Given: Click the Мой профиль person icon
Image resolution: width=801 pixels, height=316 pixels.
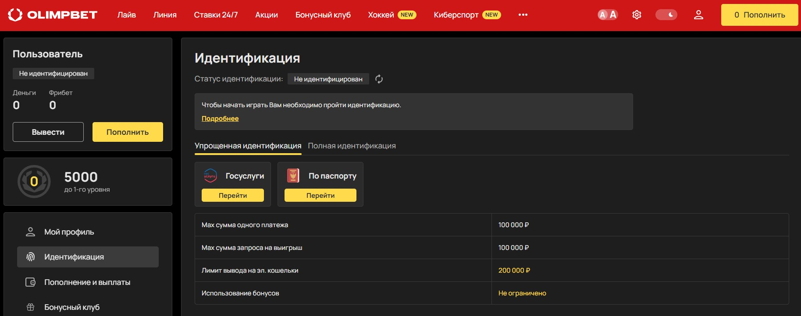Looking at the screenshot, I should (30, 232).
